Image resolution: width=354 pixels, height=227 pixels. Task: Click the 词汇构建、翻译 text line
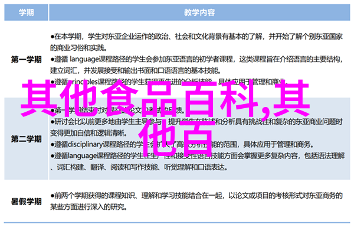pyautogui.click(x=139, y=167)
